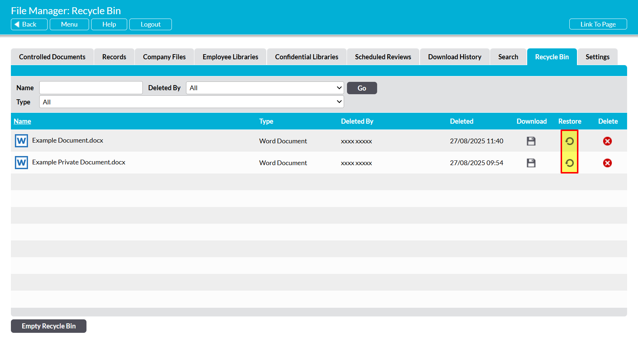This screenshot has height=343, width=638.
Task: Download Example Document.docx using save icon
Action: pyautogui.click(x=531, y=141)
